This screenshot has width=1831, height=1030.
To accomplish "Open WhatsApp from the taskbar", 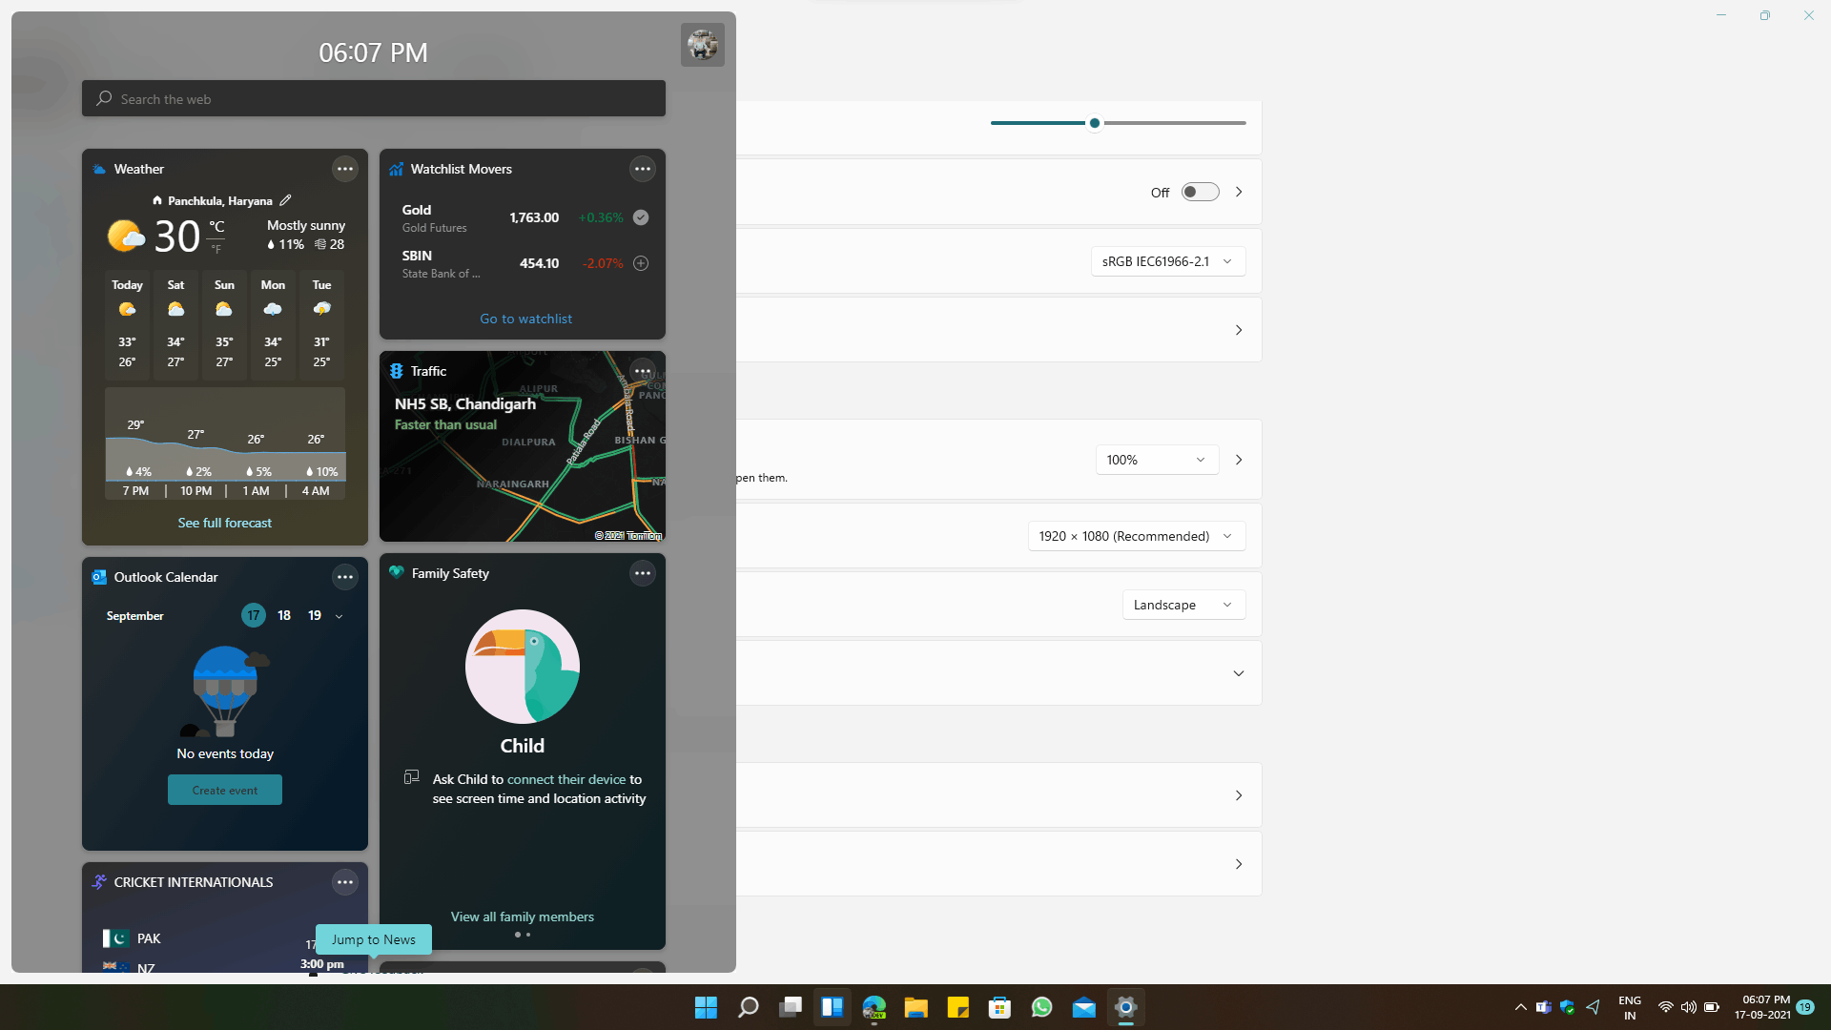I will pyautogui.click(x=1042, y=1007).
